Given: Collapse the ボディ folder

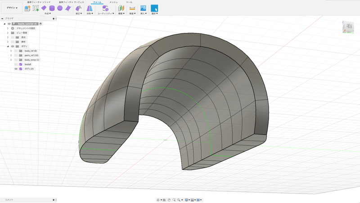Looking at the screenshot, I should pos(8,46).
